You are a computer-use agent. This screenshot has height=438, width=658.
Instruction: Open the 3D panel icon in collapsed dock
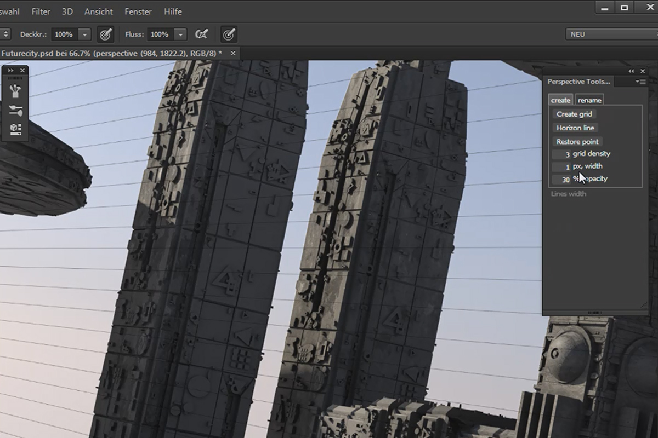(15, 129)
